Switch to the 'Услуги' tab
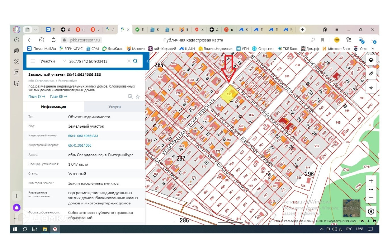Screen dimensions: 387x235 tap(115, 107)
